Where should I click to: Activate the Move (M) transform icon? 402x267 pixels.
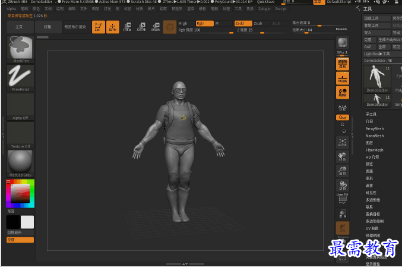pos(127,27)
